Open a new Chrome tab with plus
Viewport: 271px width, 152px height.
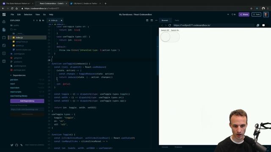105,3
